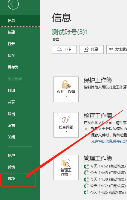Image resolution: width=127 pixels, height=200 pixels.
Task: Expand the 检查问题 dropdown arrow
Action: click(x=66, y=132)
